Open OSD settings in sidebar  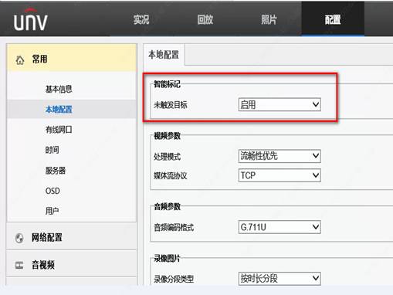53,191
